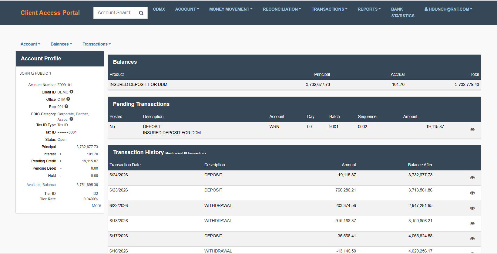Click the Available Balance amount 3,751,895.30
Screen dimensions: 497x254
pyautogui.click(x=87, y=185)
